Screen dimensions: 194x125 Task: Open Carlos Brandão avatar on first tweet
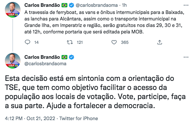(x=12, y=10)
